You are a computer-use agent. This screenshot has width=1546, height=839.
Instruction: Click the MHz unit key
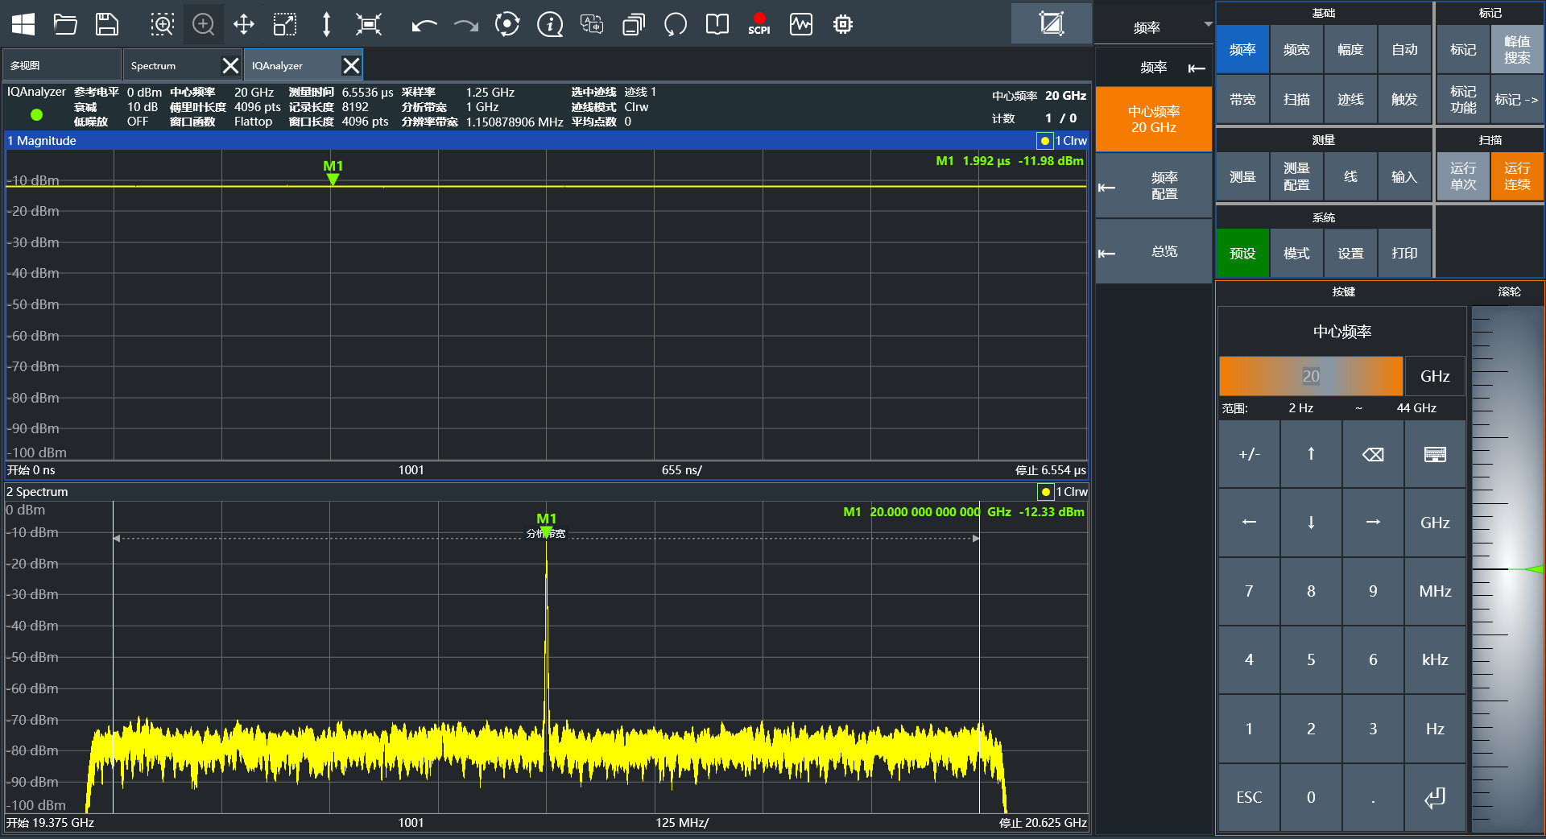(x=1435, y=591)
